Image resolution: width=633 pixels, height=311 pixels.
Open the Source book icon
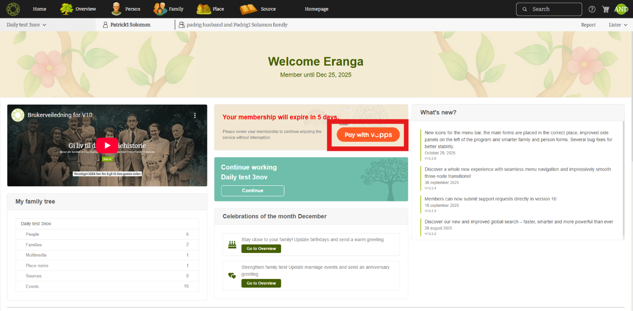[x=249, y=9]
